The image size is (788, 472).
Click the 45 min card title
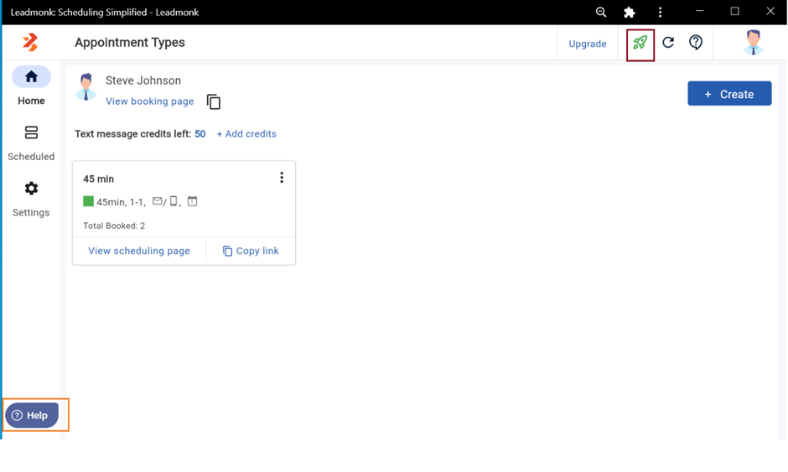click(x=99, y=179)
